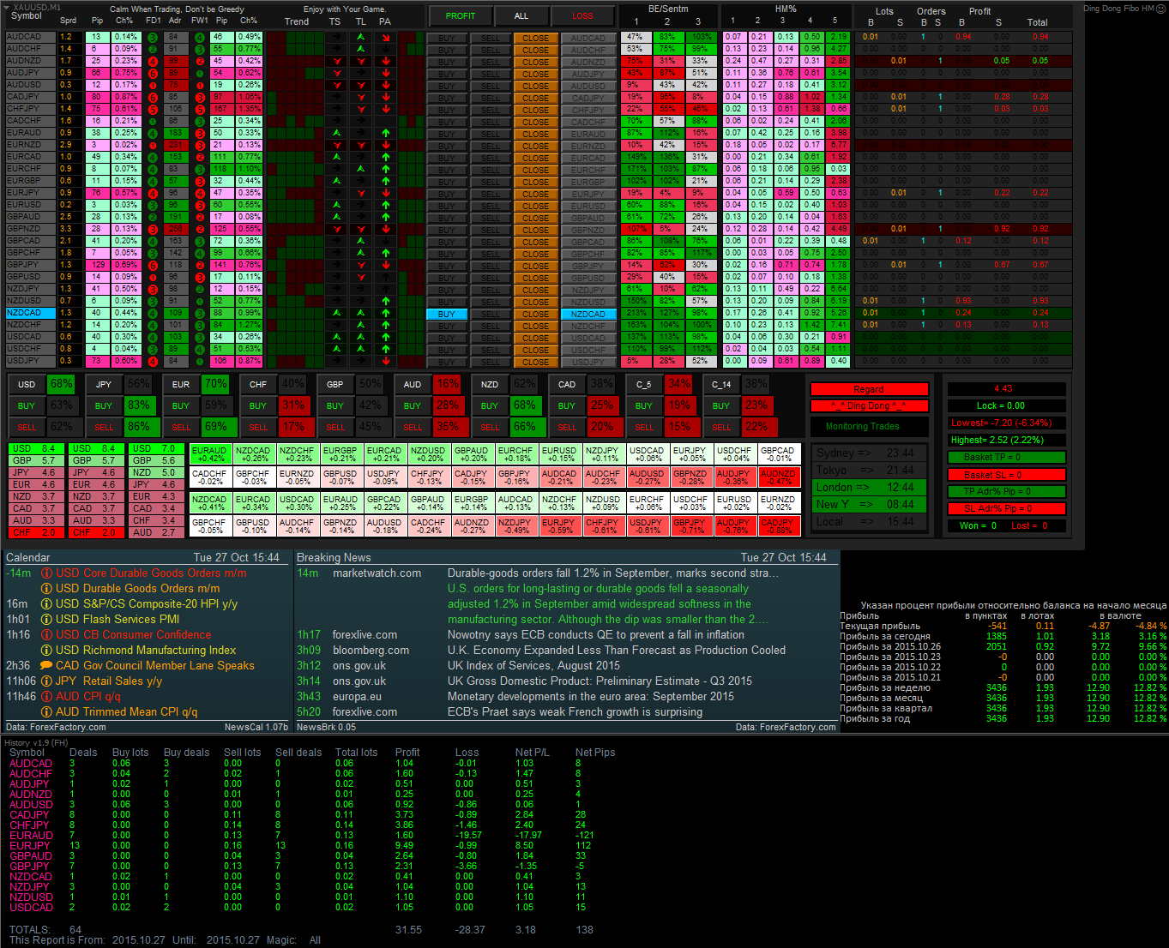Click the CLOSE button in EURUSD row
Image resolution: width=1169 pixels, height=948 pixels.
click(x=535, y=206)
